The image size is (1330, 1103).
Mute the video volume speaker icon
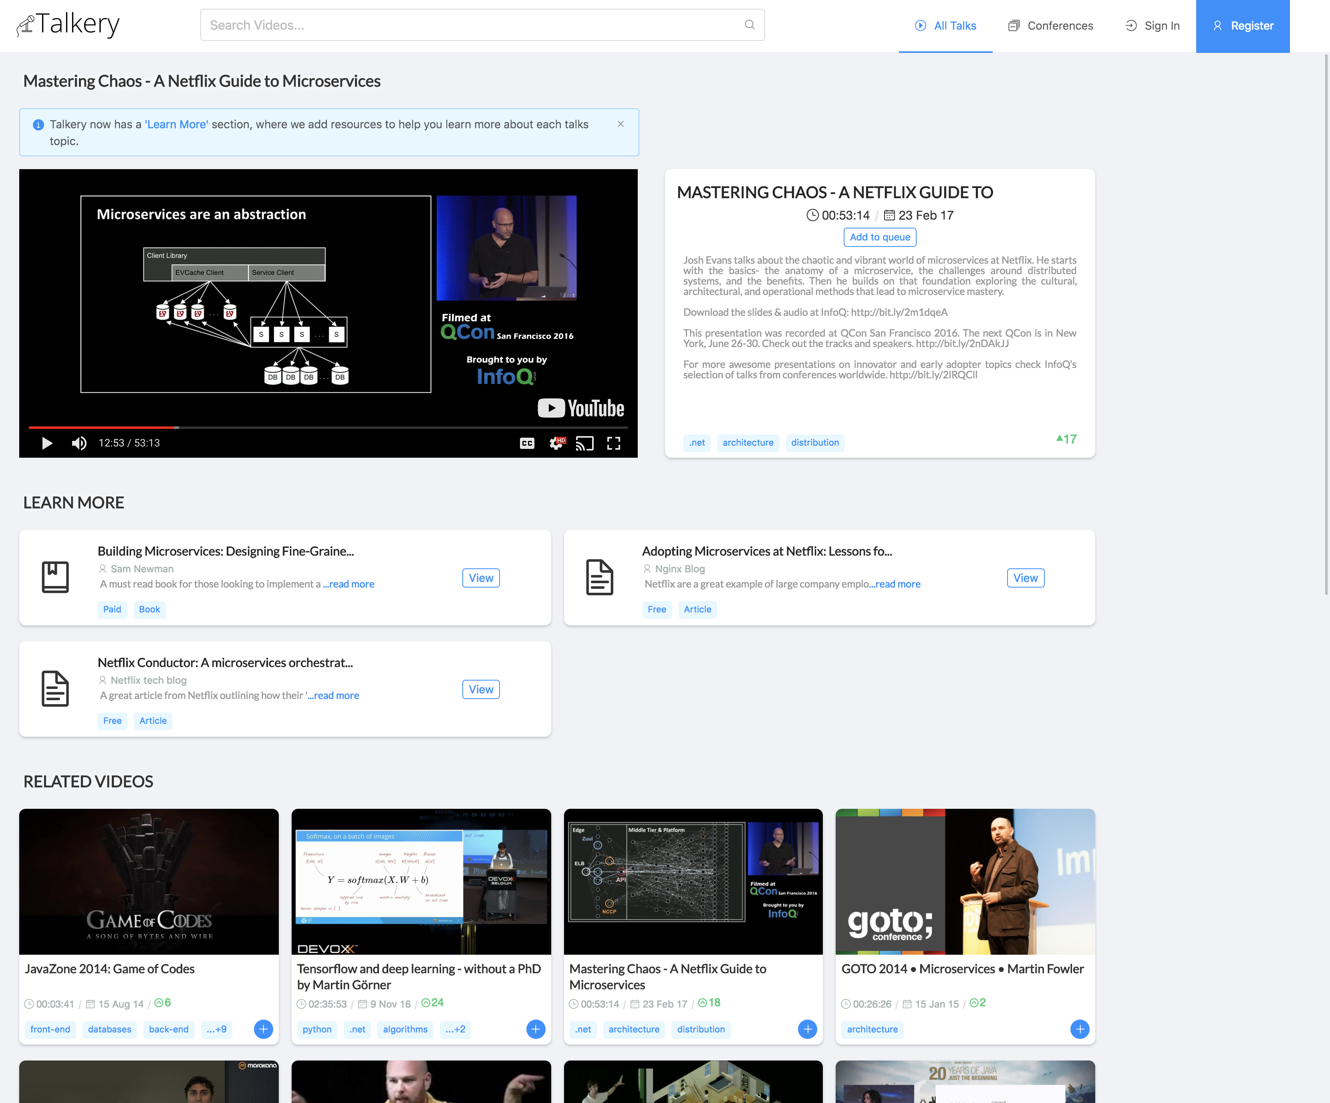click(x=79, y=443)
